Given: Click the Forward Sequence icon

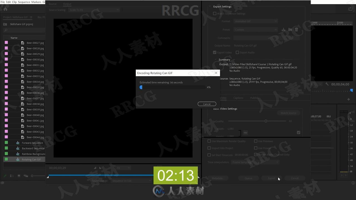Looking at the screenshot, I should (18, 143).
